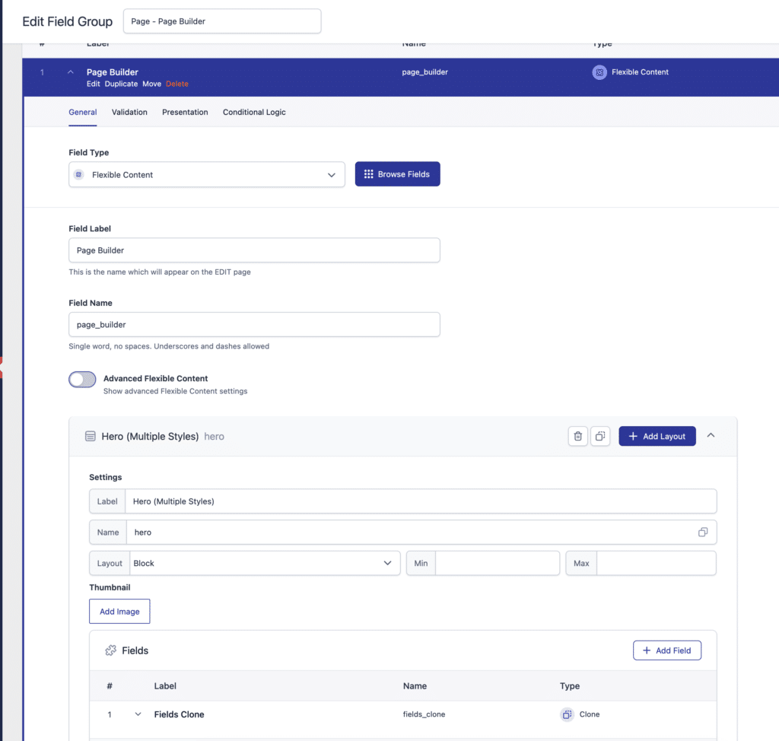Collapse the Hero (Multiple Styles) layout panel

pyautogui.click(x=711, y=435)
